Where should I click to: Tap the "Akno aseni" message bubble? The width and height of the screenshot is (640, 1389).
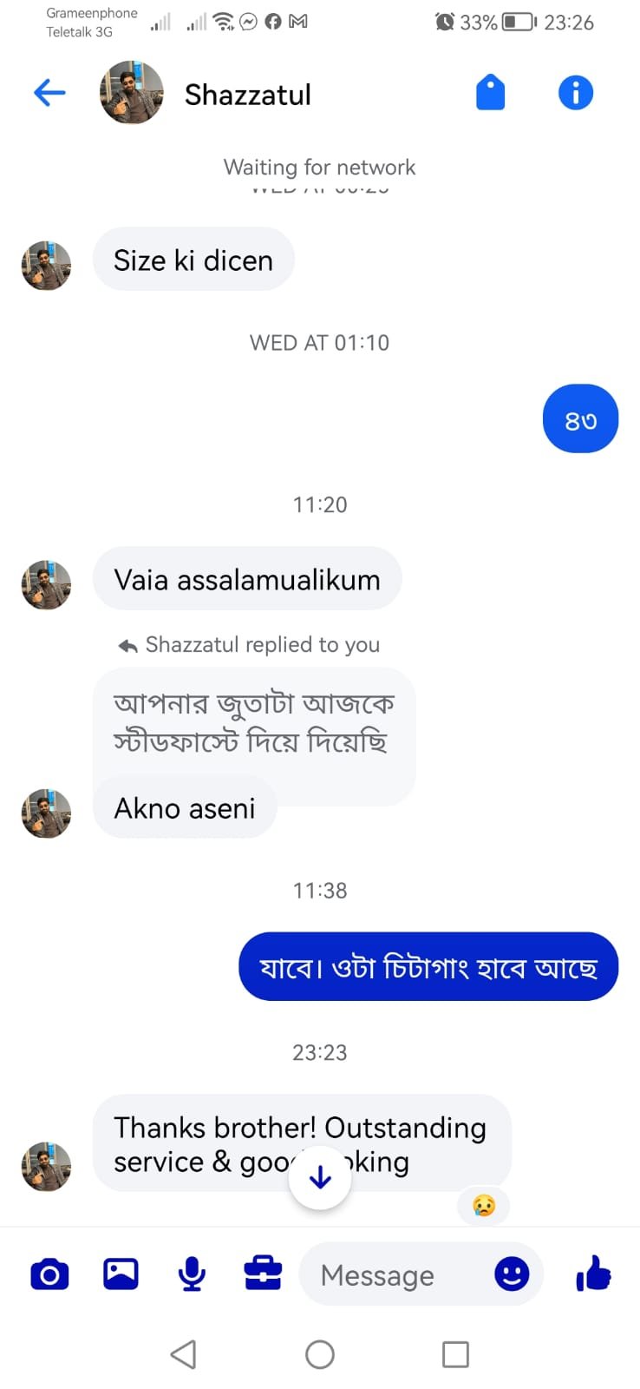click(185, 808)
